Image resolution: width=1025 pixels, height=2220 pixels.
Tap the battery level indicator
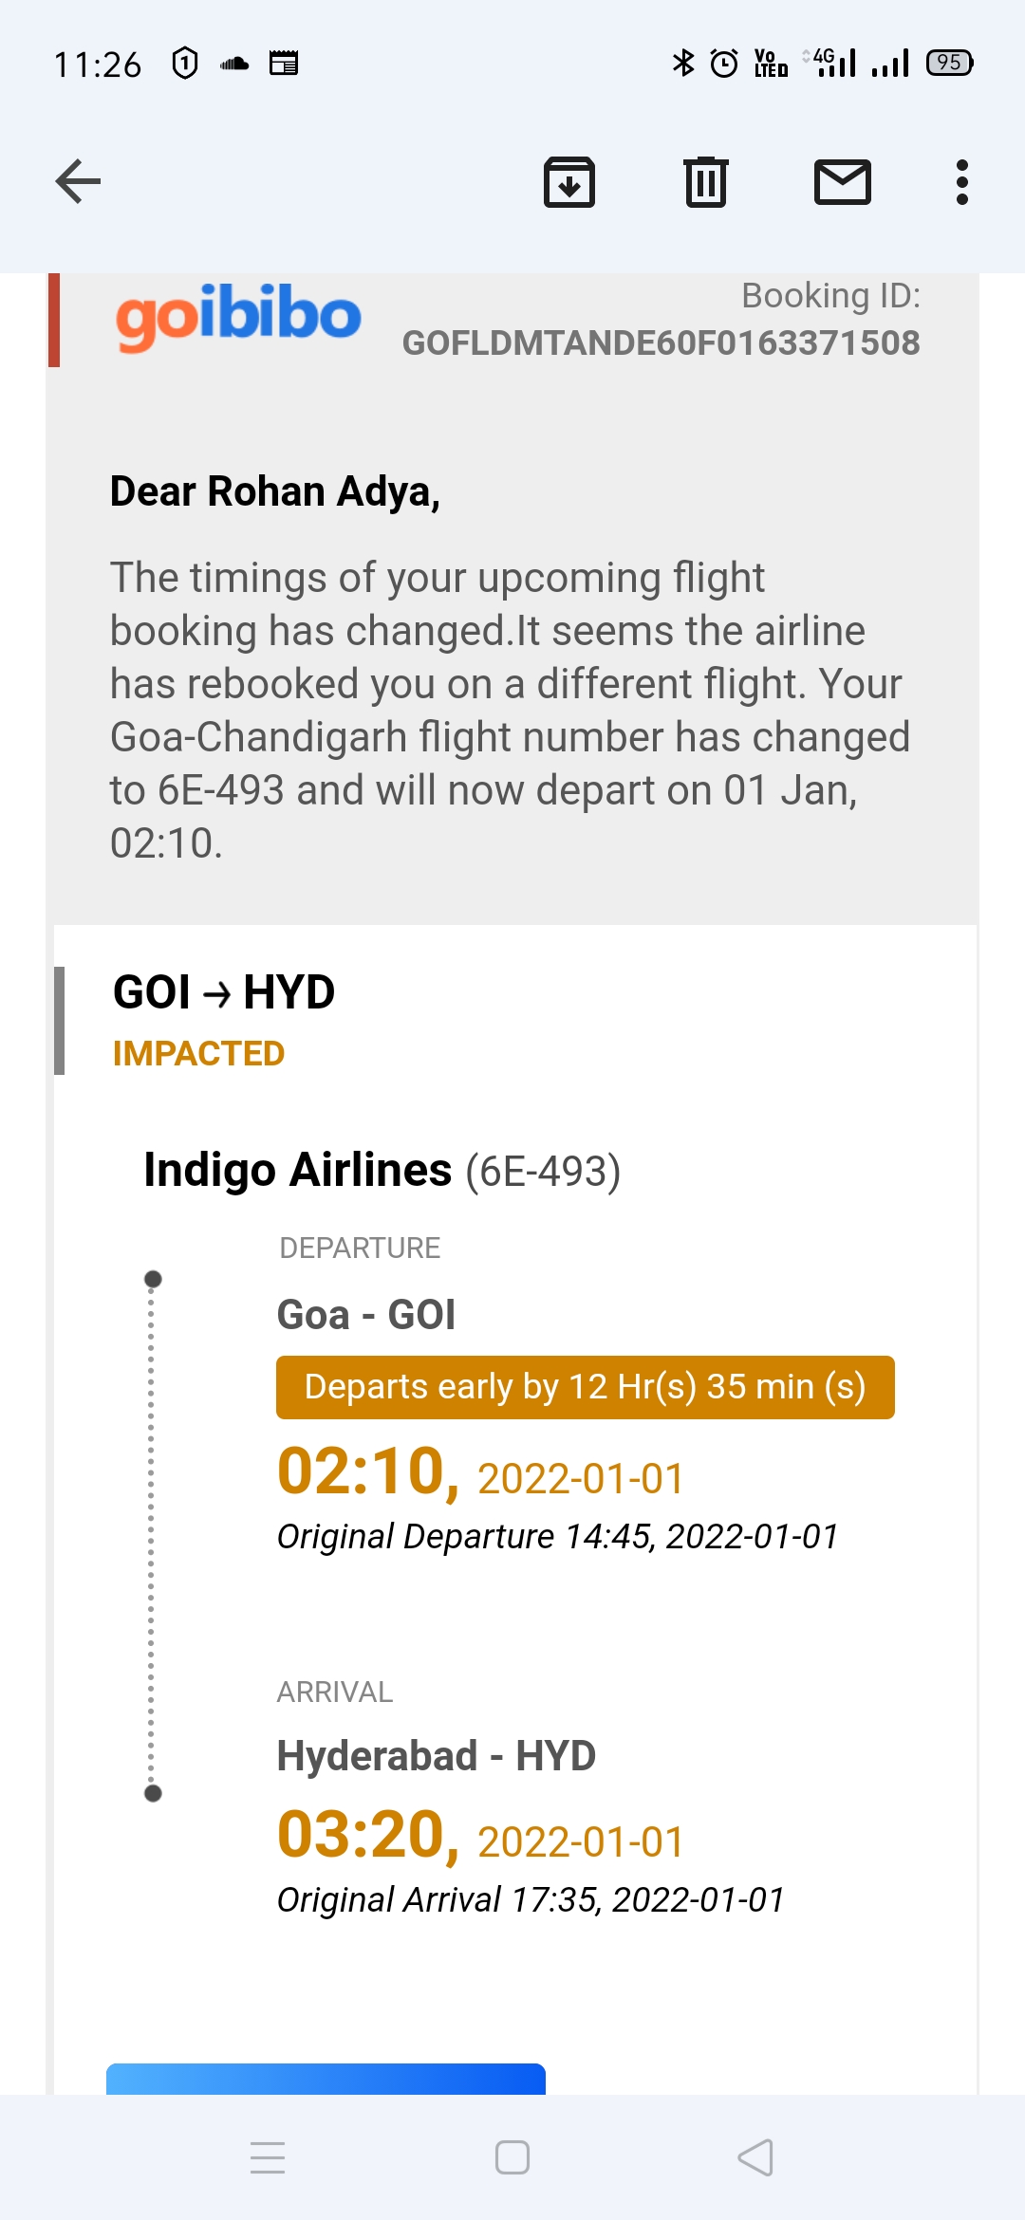[x=949, y=64]
